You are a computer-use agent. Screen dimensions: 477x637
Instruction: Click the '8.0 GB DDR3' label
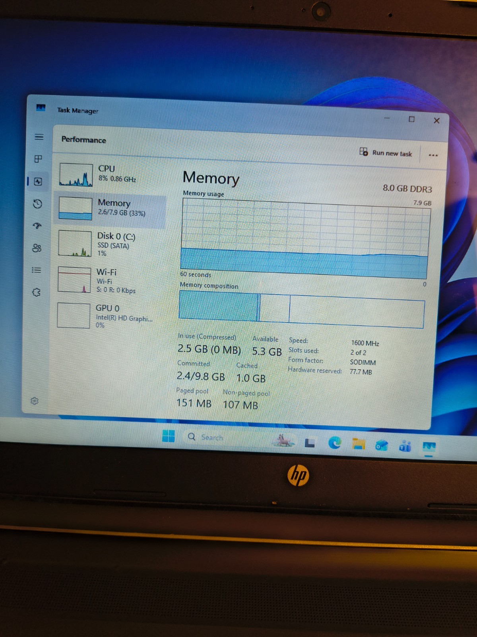[x=407, y=188]
